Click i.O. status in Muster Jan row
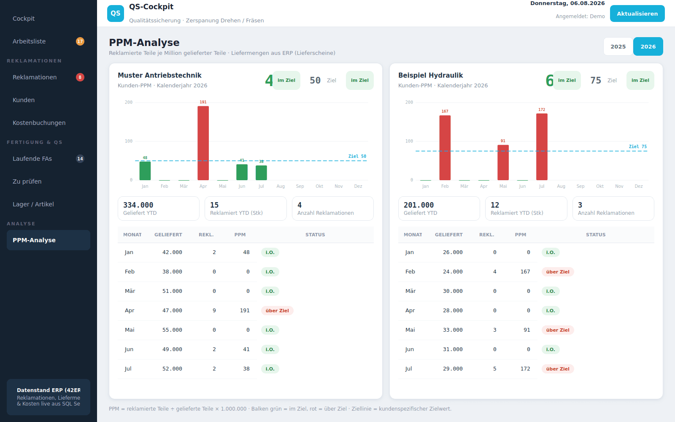Screen dimensions: 675x422 coord(270,252)
